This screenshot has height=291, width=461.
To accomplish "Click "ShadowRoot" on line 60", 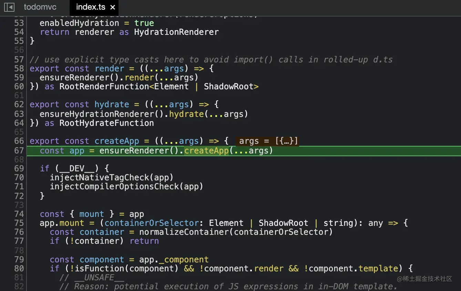I will coord(229,87).
